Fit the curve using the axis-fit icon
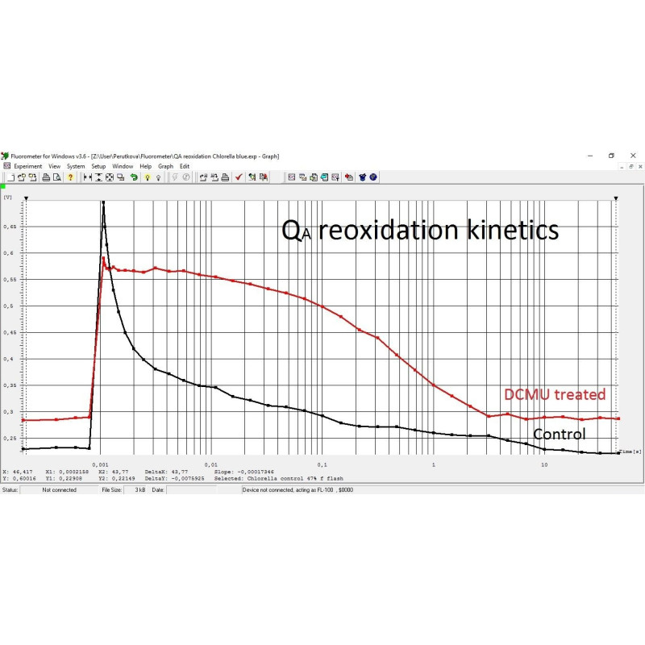645x645 pixels. tap(110, 180)
